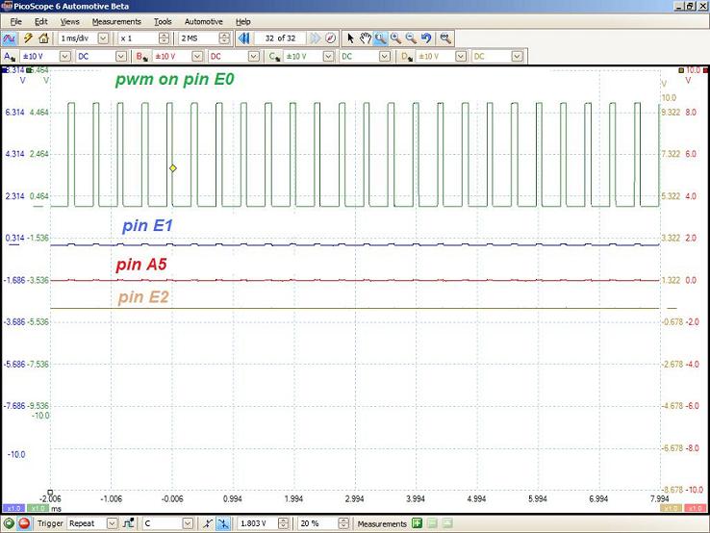Open Channel B options button
The image size is (710, 533).
[141, 57]
